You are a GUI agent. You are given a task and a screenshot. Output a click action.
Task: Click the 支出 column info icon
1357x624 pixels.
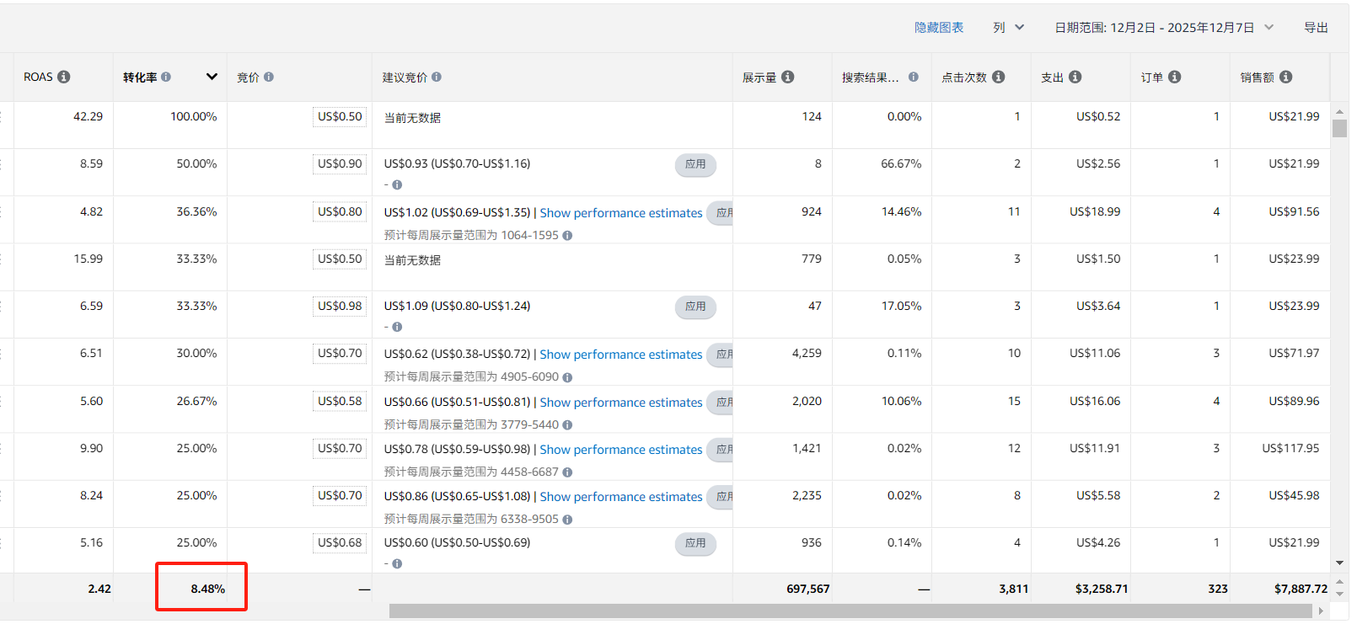tap(1075, 77)
